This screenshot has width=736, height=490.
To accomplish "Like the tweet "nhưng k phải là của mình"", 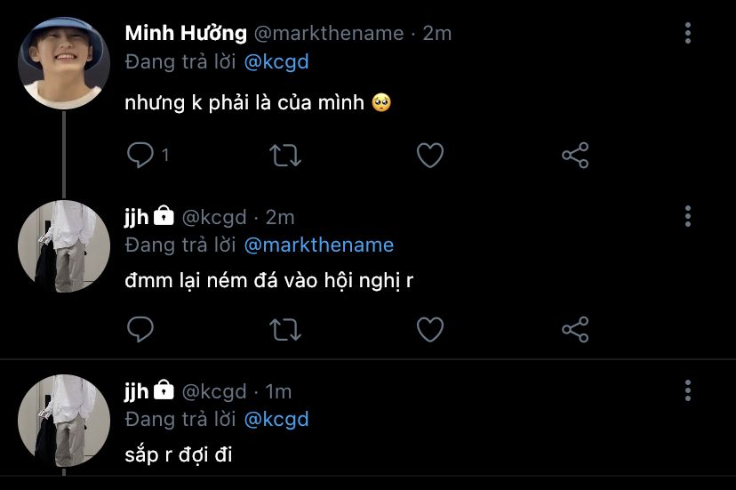I will 430,156.
